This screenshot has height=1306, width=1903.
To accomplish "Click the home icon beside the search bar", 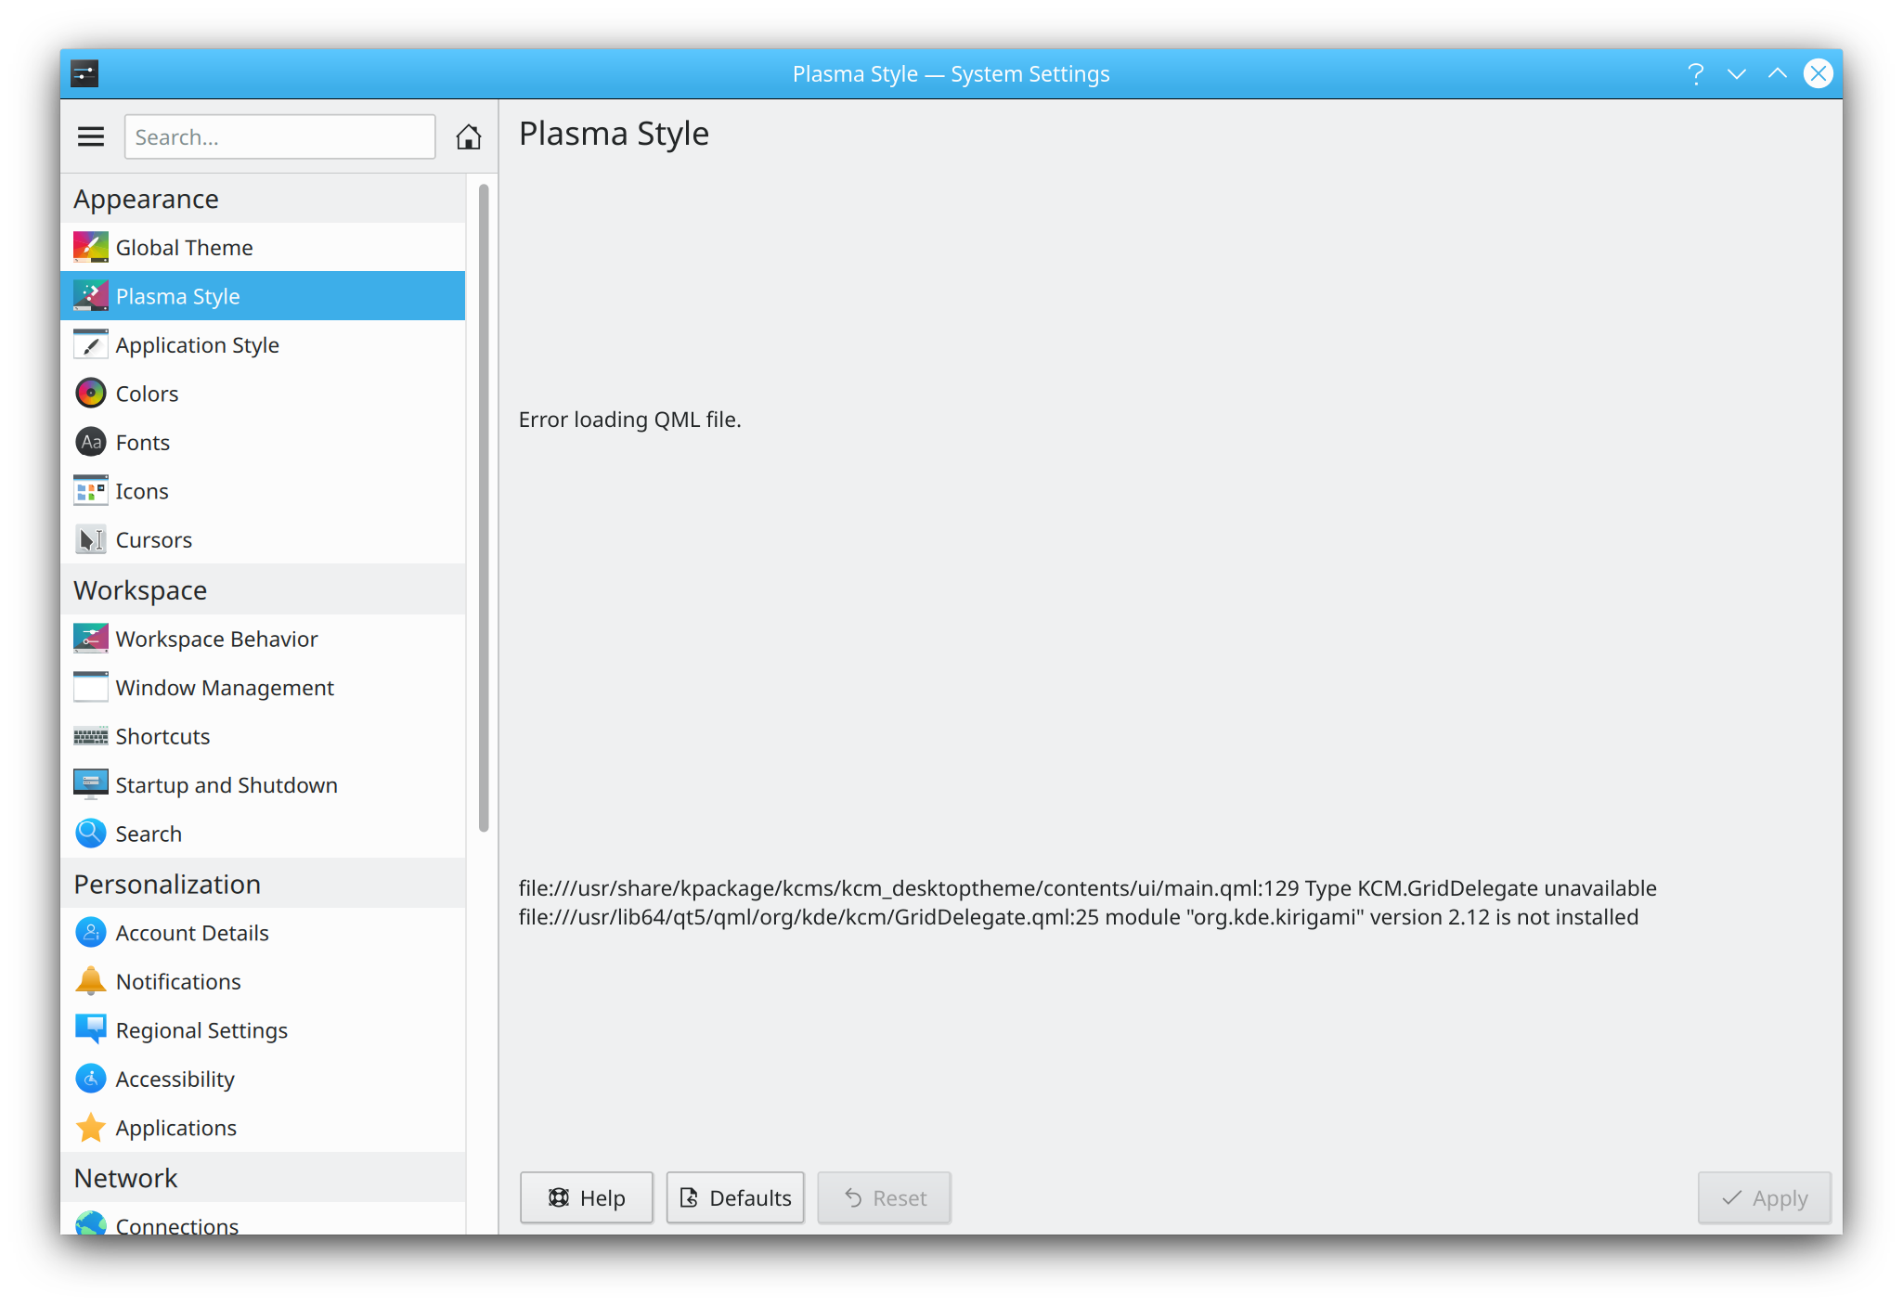I will [470, 136].
